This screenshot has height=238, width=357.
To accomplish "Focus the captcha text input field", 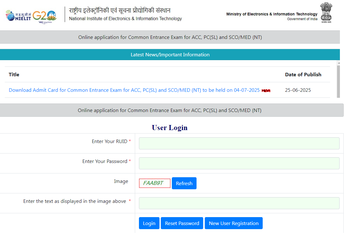I will 239,203.
